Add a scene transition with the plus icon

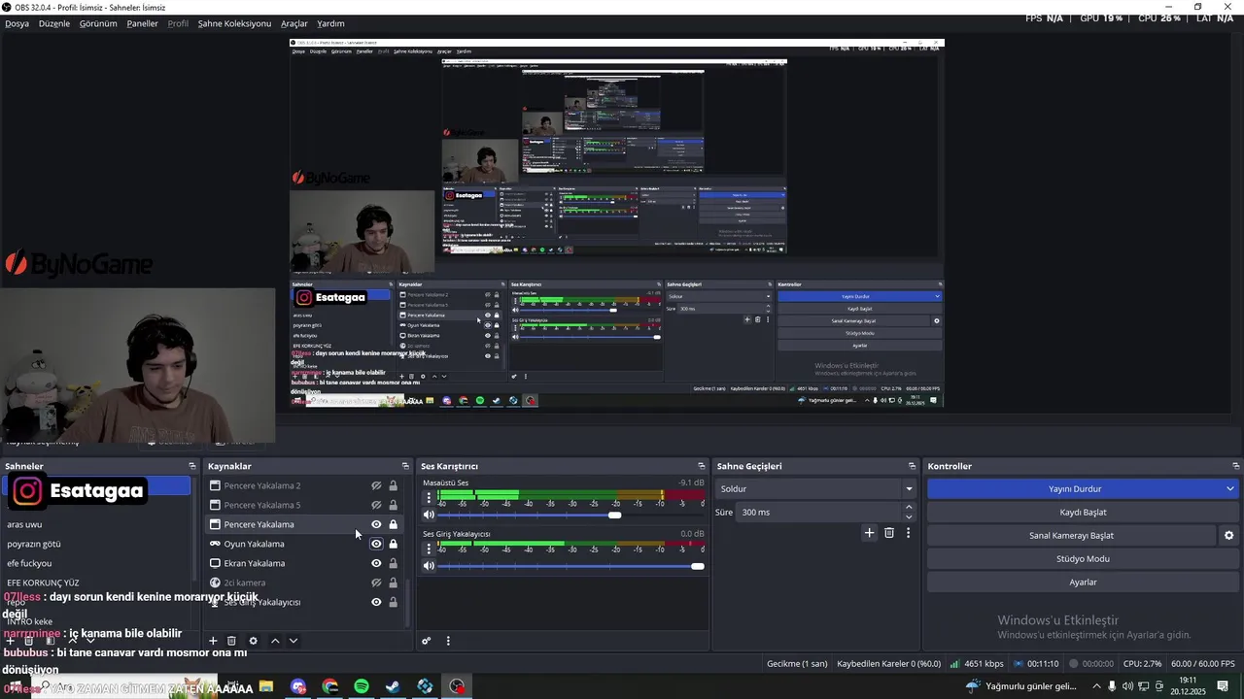[870, 533]
